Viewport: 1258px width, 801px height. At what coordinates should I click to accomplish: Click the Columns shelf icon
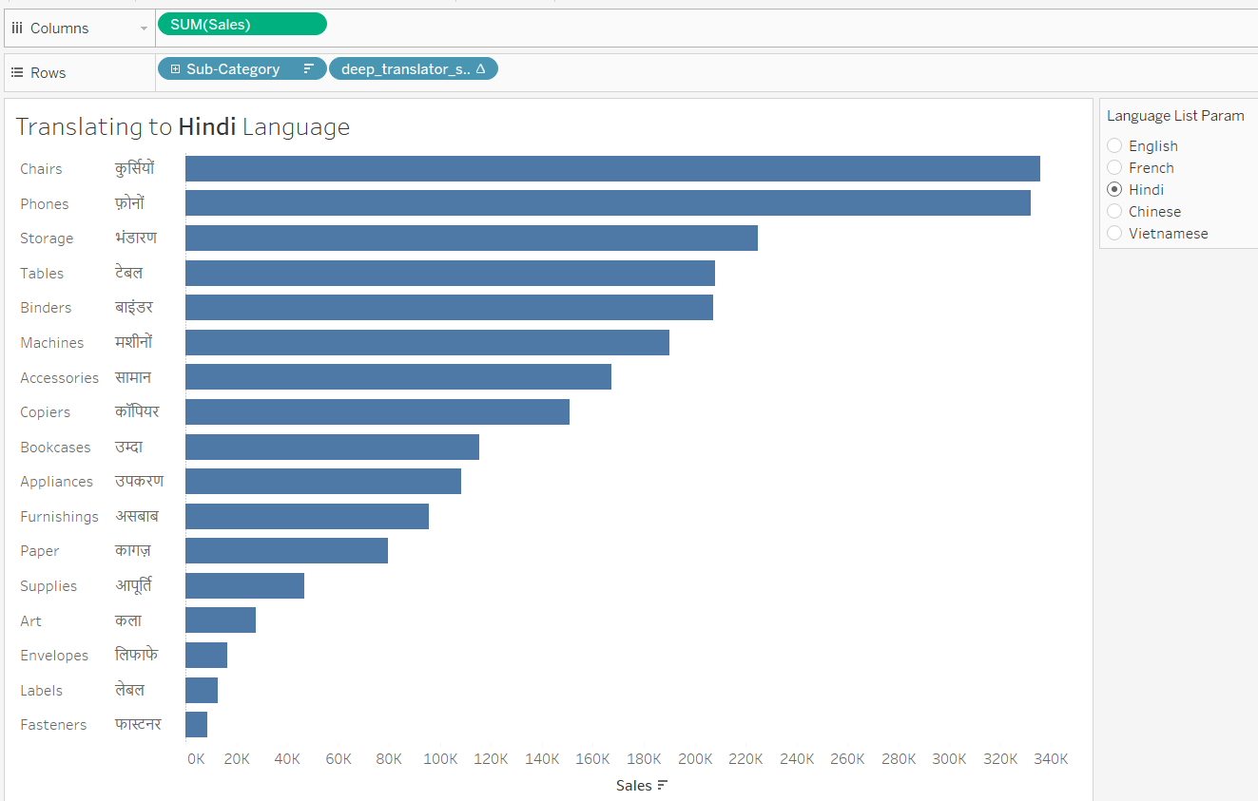(17, 29)
